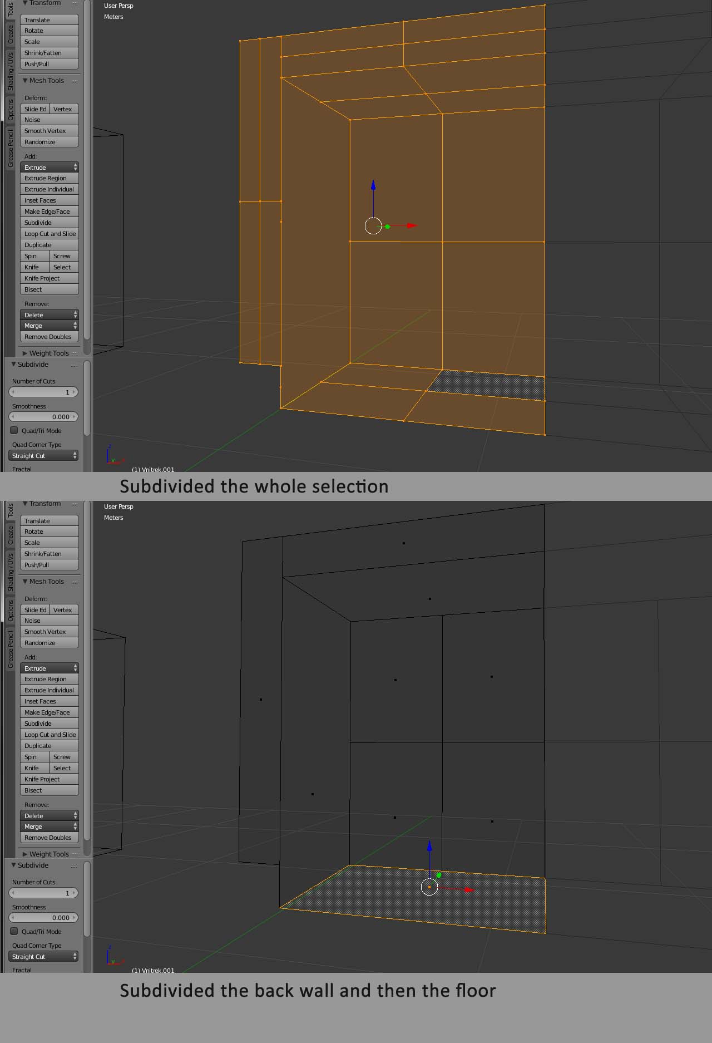
Task: Click Bisect button in lower screenshot
Action: 50,790
